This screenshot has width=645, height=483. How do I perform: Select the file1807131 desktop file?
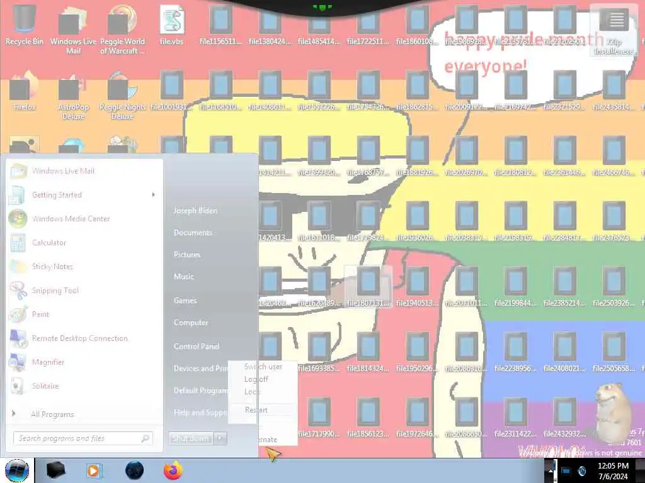coord(368,287)
